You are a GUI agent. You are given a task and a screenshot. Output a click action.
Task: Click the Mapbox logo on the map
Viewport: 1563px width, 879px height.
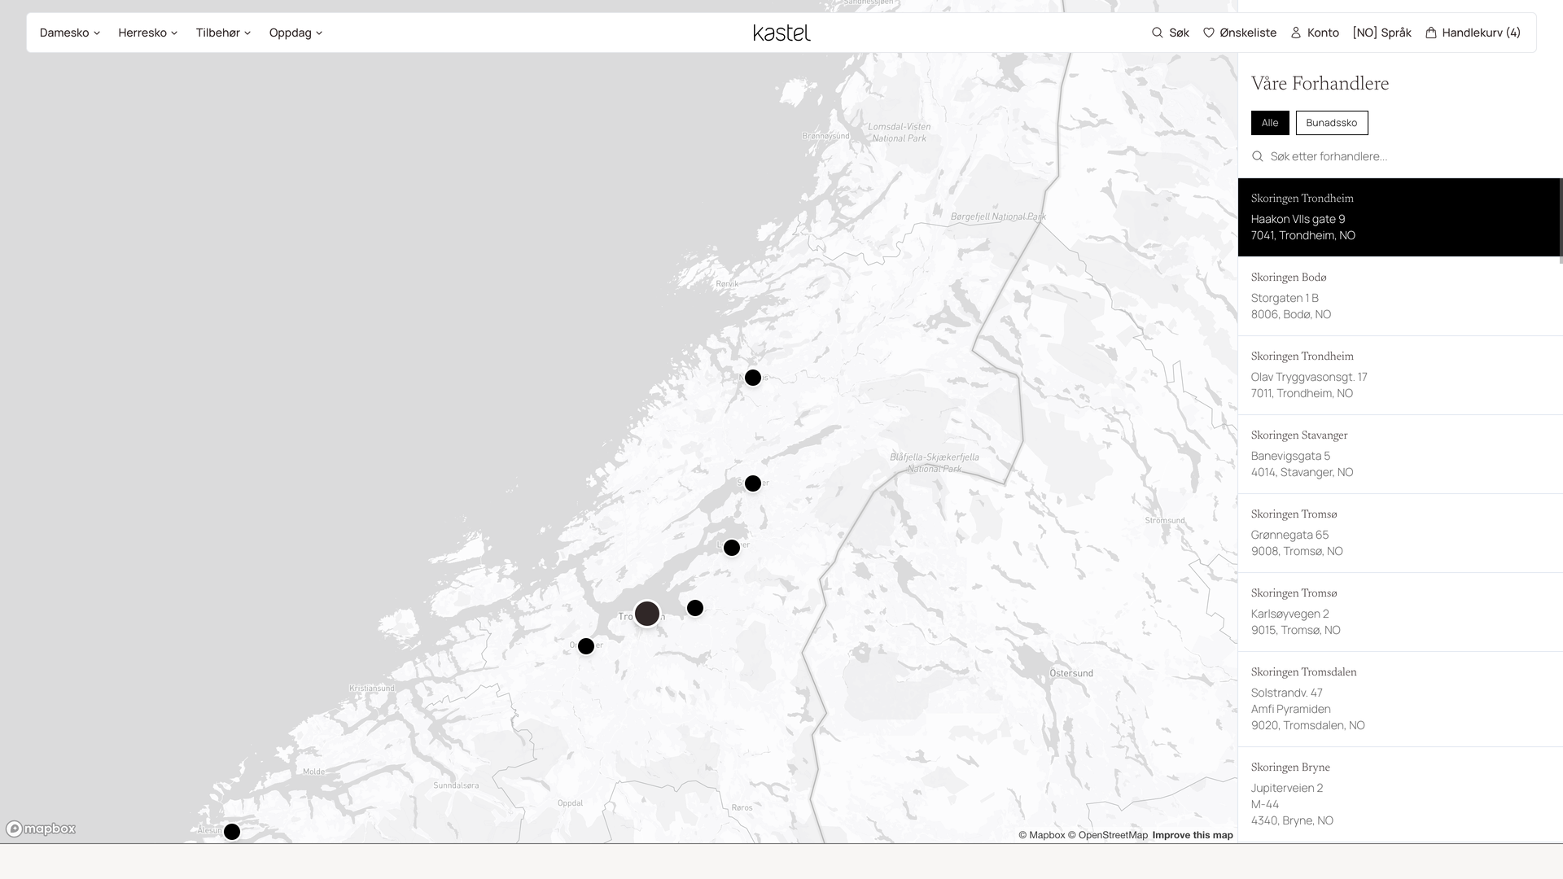point(41,829)
